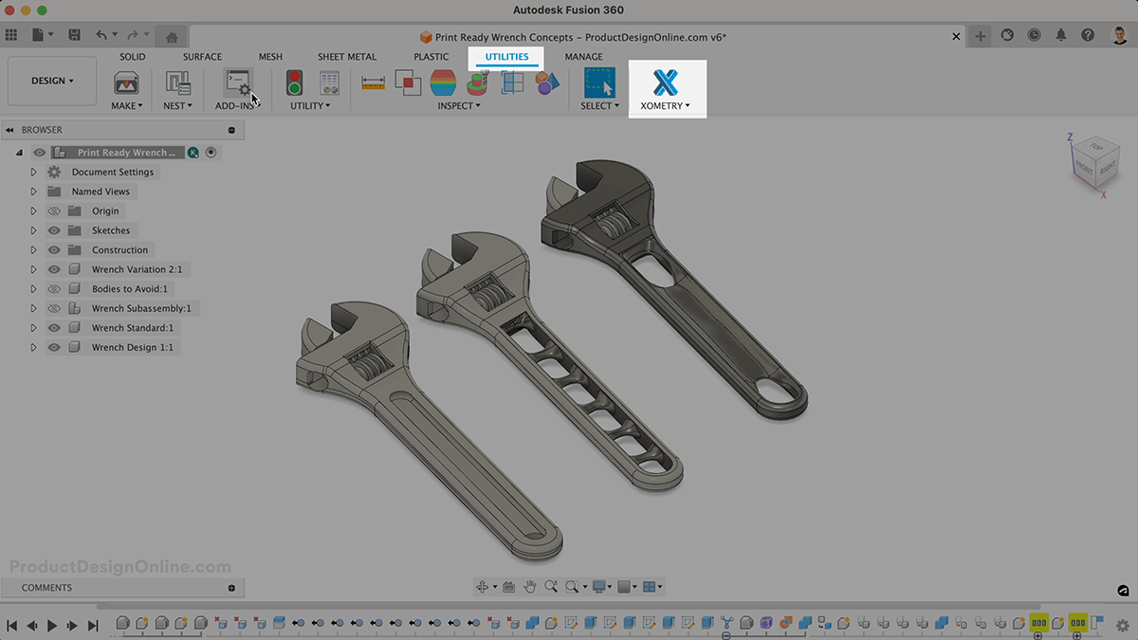This screenshot has width=1138, height=640.
Task: Click the Save icon in quick access toolbar
Action: click(74, 34)
